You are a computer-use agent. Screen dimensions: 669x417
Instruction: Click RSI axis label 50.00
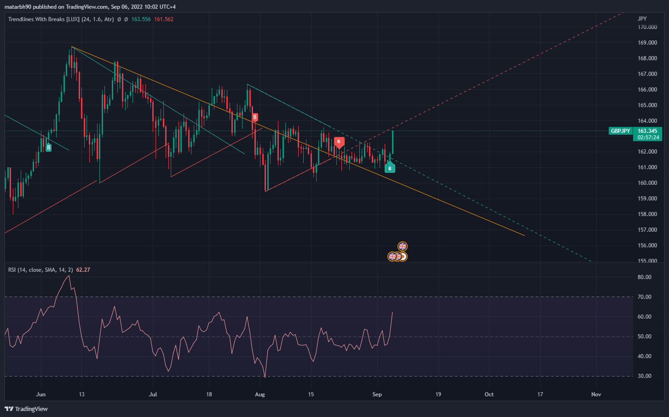tap(645, 337)
